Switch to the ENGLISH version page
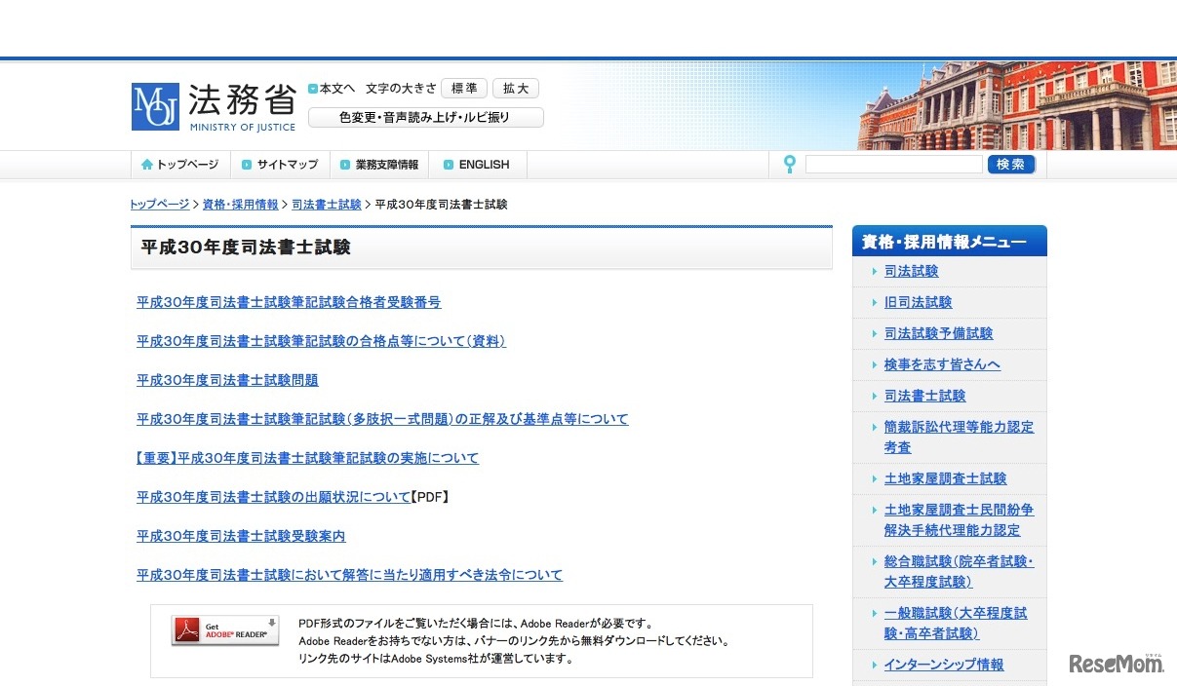The height and width of the screenshot is (686, 1177). [x=484, y=164]
